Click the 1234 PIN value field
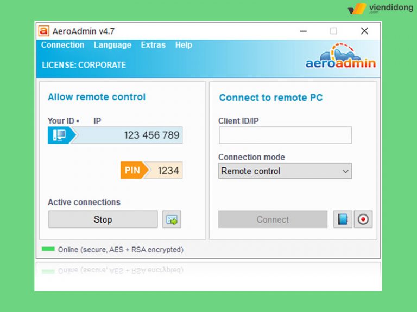 [168, 170]
